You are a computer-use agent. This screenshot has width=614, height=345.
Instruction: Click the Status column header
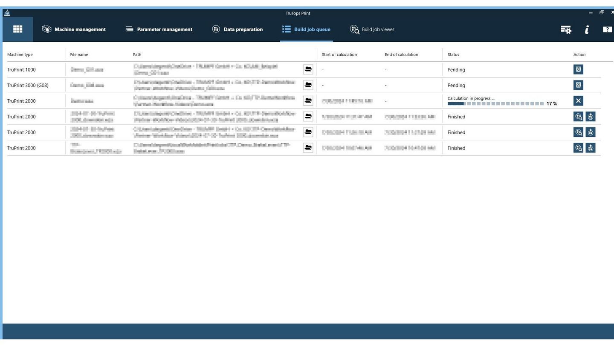coord(453,55)
